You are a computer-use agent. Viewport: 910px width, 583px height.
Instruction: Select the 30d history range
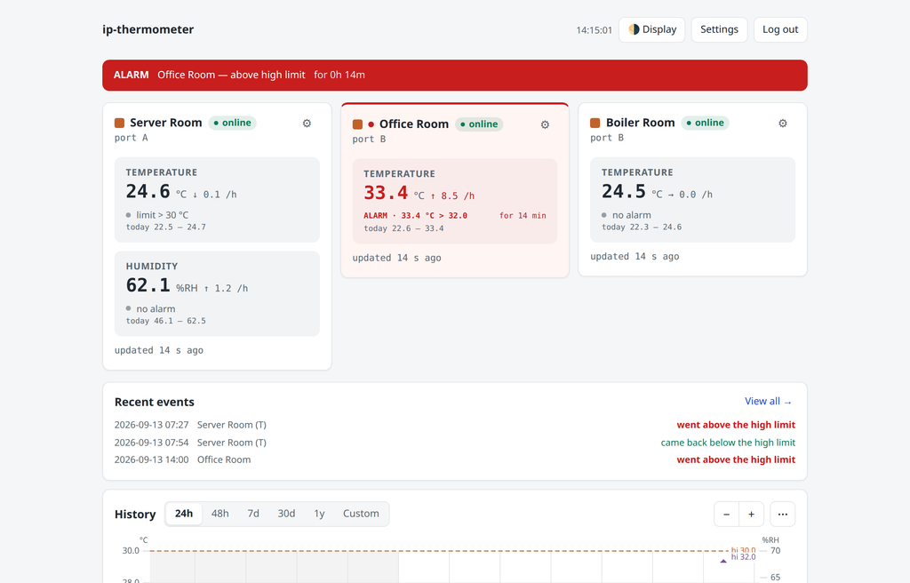coord(286,514)
